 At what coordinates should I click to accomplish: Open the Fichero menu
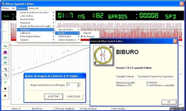(6, 8)
